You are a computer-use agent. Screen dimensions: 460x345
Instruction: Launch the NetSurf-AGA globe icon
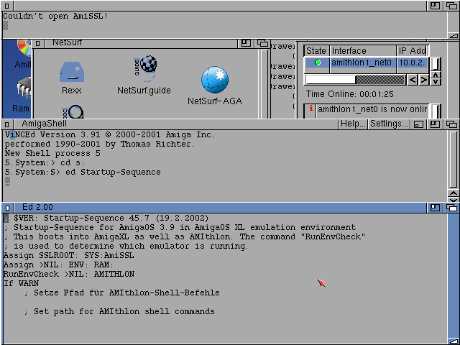pyautogui.click(x=215, y=80)
